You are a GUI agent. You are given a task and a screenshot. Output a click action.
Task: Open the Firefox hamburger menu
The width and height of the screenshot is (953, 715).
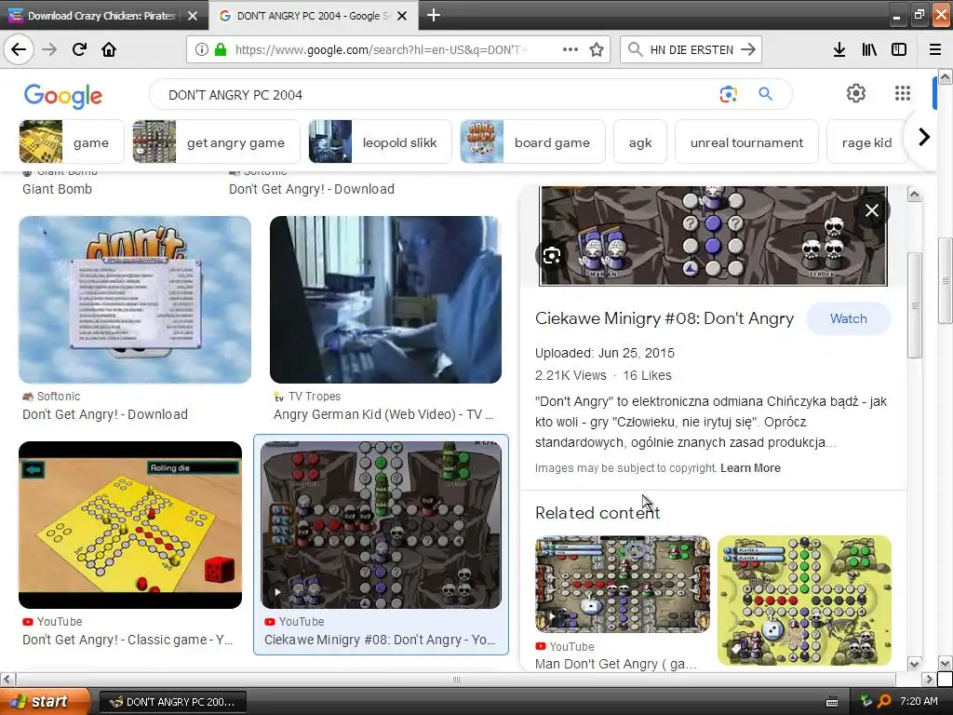coord(934,49)
